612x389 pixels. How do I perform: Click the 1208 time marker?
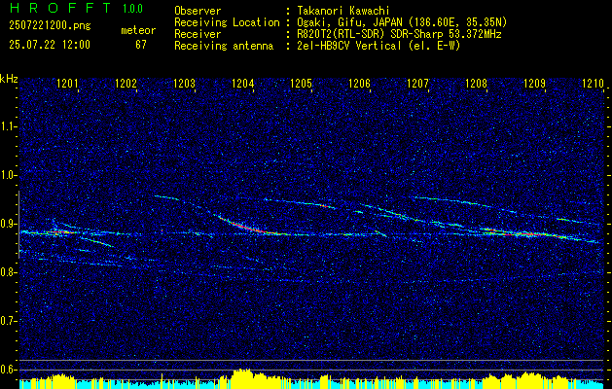coord(476,84)
